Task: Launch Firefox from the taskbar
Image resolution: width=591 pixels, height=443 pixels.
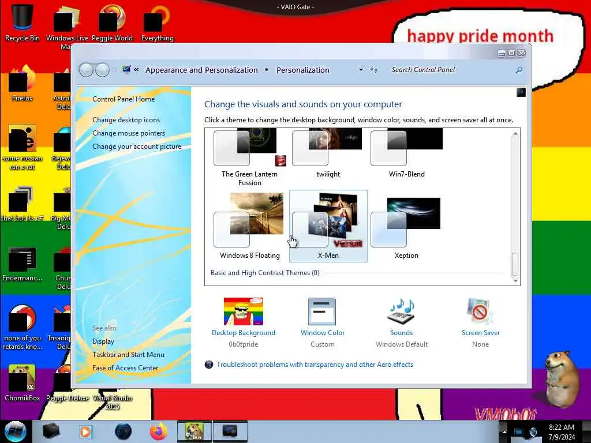Action: pyautogui.click(x=159, y=431)
